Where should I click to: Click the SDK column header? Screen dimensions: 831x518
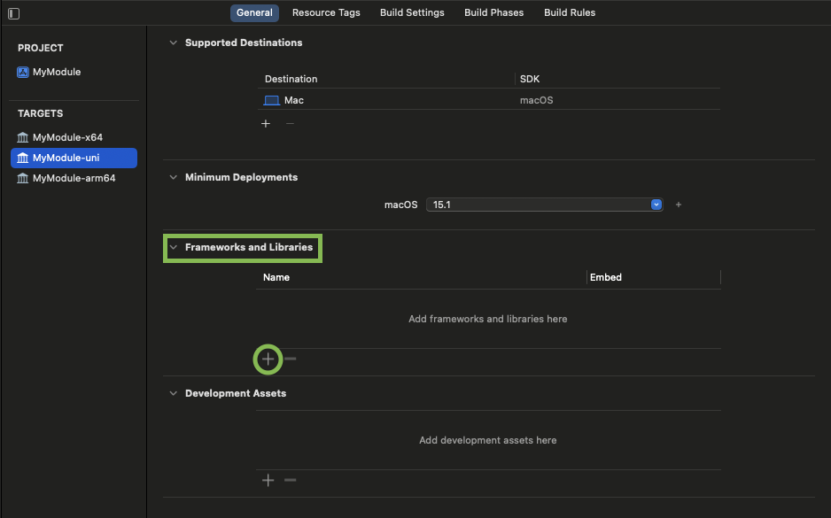(530, 79)
